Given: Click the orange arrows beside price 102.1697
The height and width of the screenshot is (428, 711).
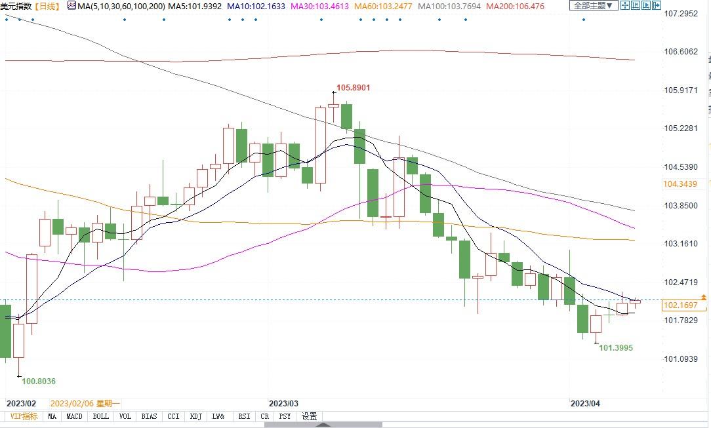Looking at the screenshot, I should tap(704, 298).
